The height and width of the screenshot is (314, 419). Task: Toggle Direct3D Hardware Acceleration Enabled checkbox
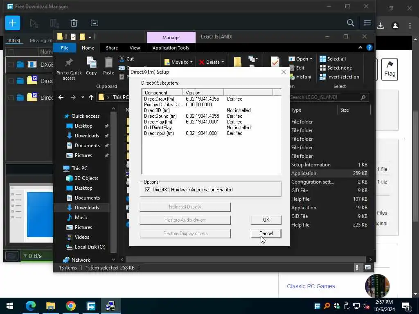[147, 189]
